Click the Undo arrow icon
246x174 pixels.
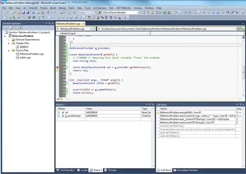pyautogui.click(x=48, y=13)
